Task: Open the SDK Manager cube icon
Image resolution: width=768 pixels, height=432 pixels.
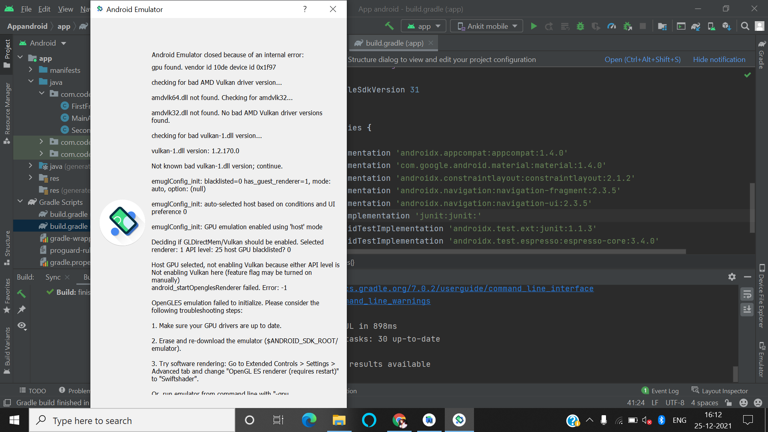Action: pos(727,26)
